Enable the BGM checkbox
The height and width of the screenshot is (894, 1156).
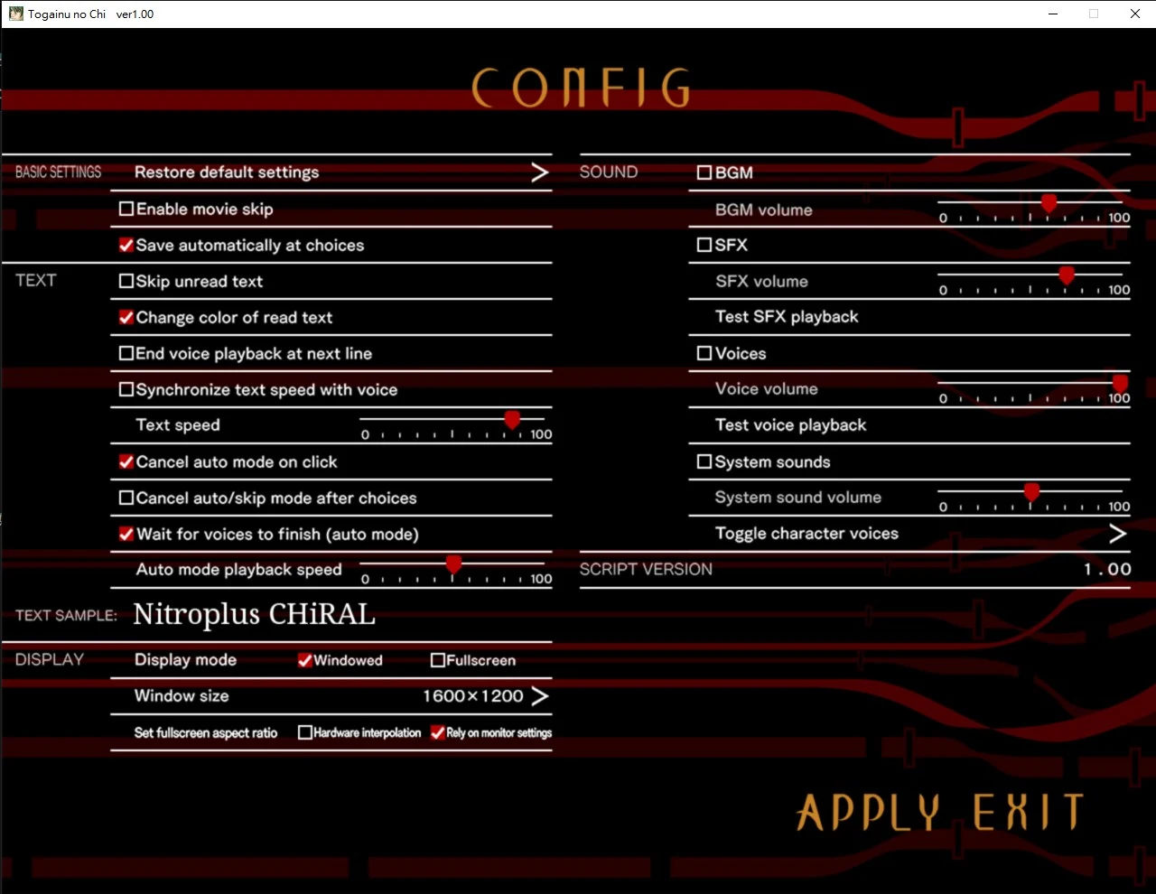tap(704, 172)
